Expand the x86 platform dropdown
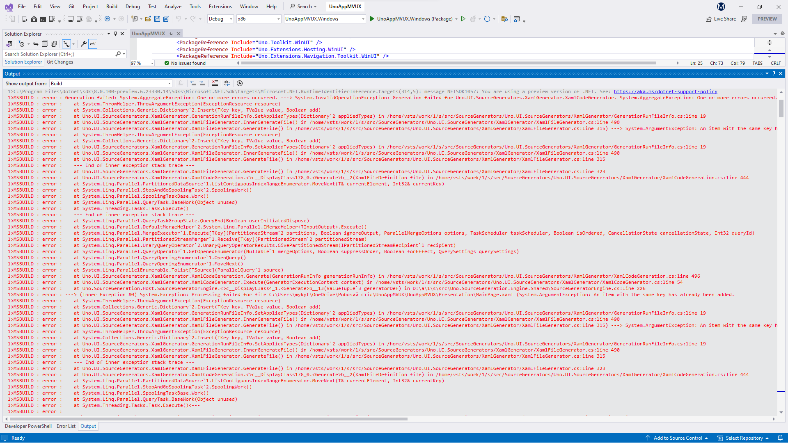The image size is (788, 443). [259, 19]
